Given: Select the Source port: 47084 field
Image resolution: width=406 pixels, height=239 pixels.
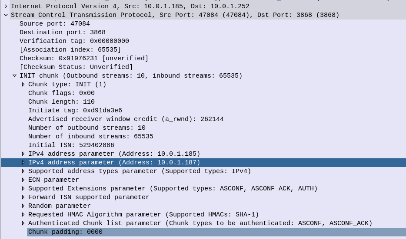Looking at the screenshot, I should [x=55, y=24].
